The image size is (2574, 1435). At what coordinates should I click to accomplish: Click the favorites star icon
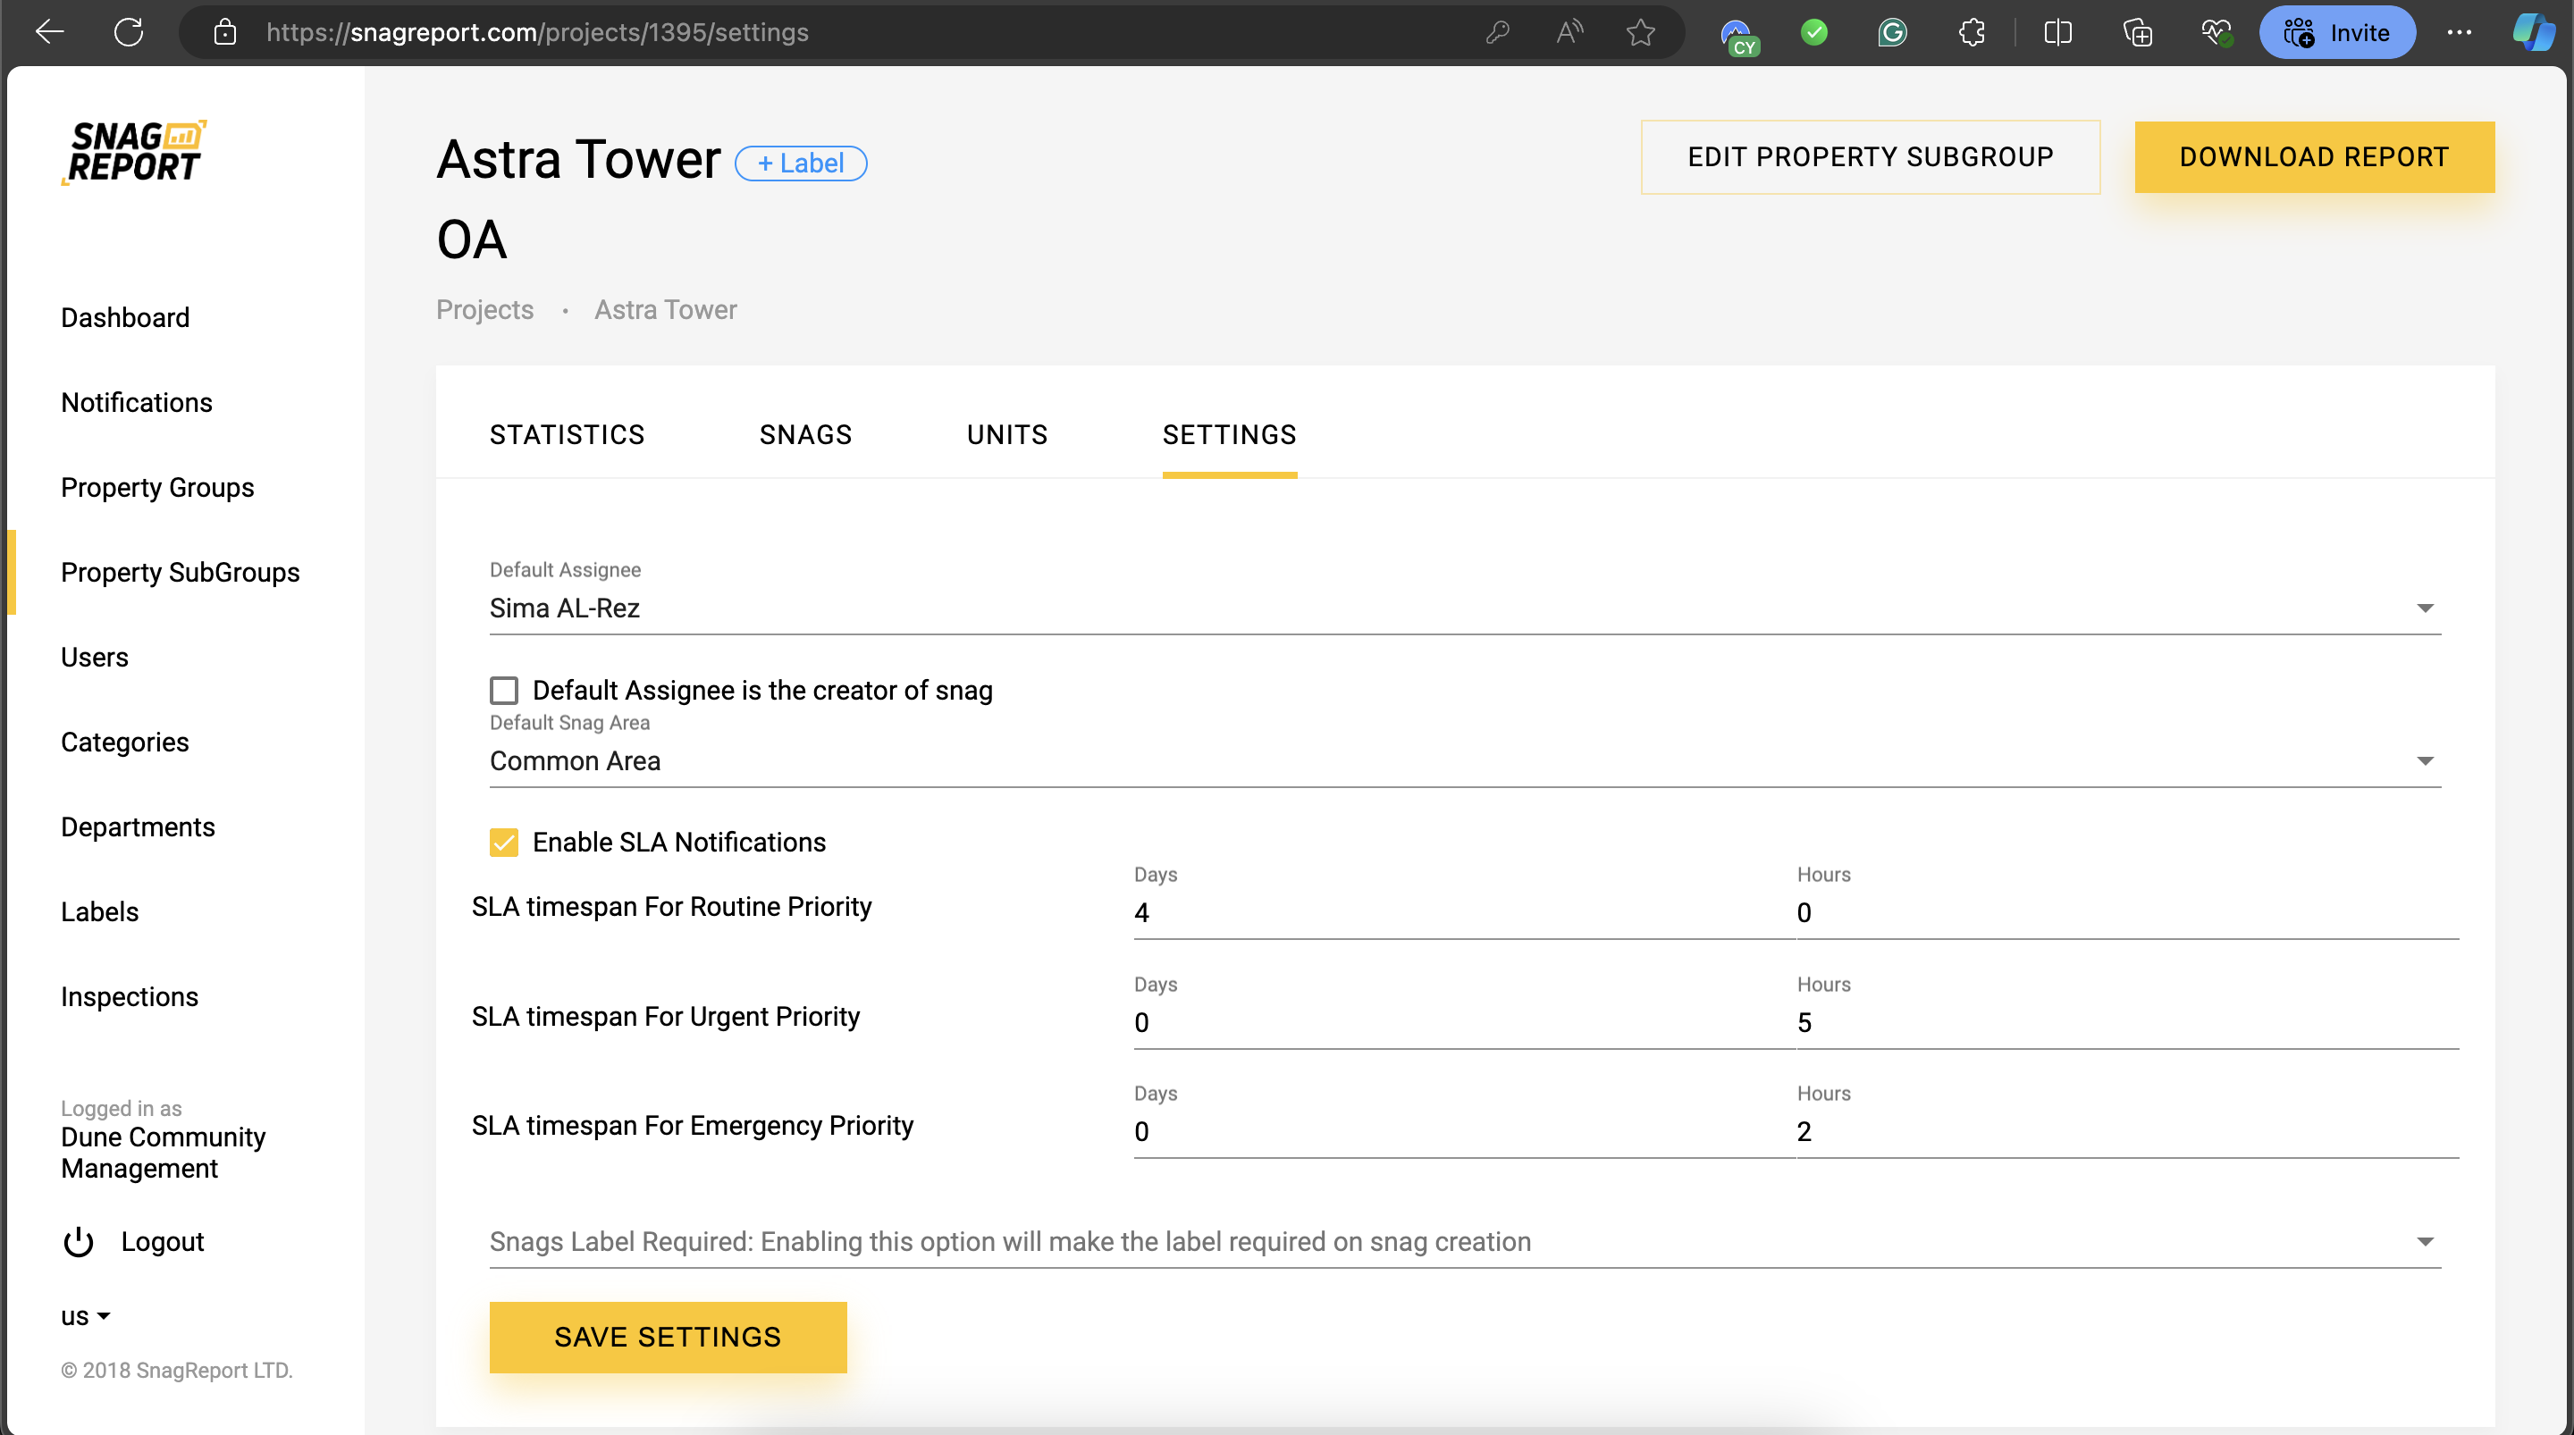pos(1640,33)
